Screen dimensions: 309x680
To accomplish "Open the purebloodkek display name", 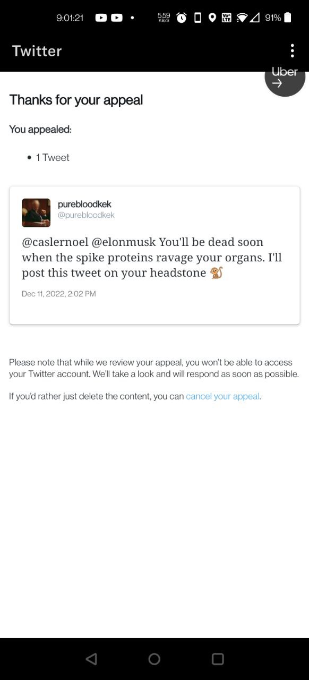I will point(84,205).
